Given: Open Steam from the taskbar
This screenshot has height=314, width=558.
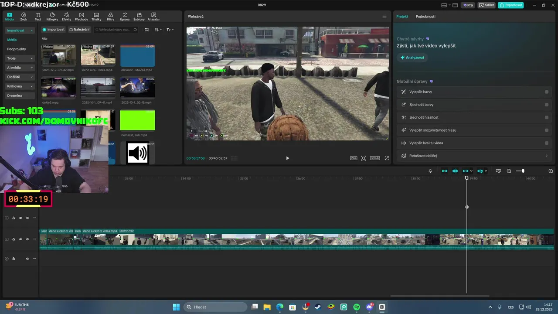Looking at the screenshot, I should pos(318,307).
